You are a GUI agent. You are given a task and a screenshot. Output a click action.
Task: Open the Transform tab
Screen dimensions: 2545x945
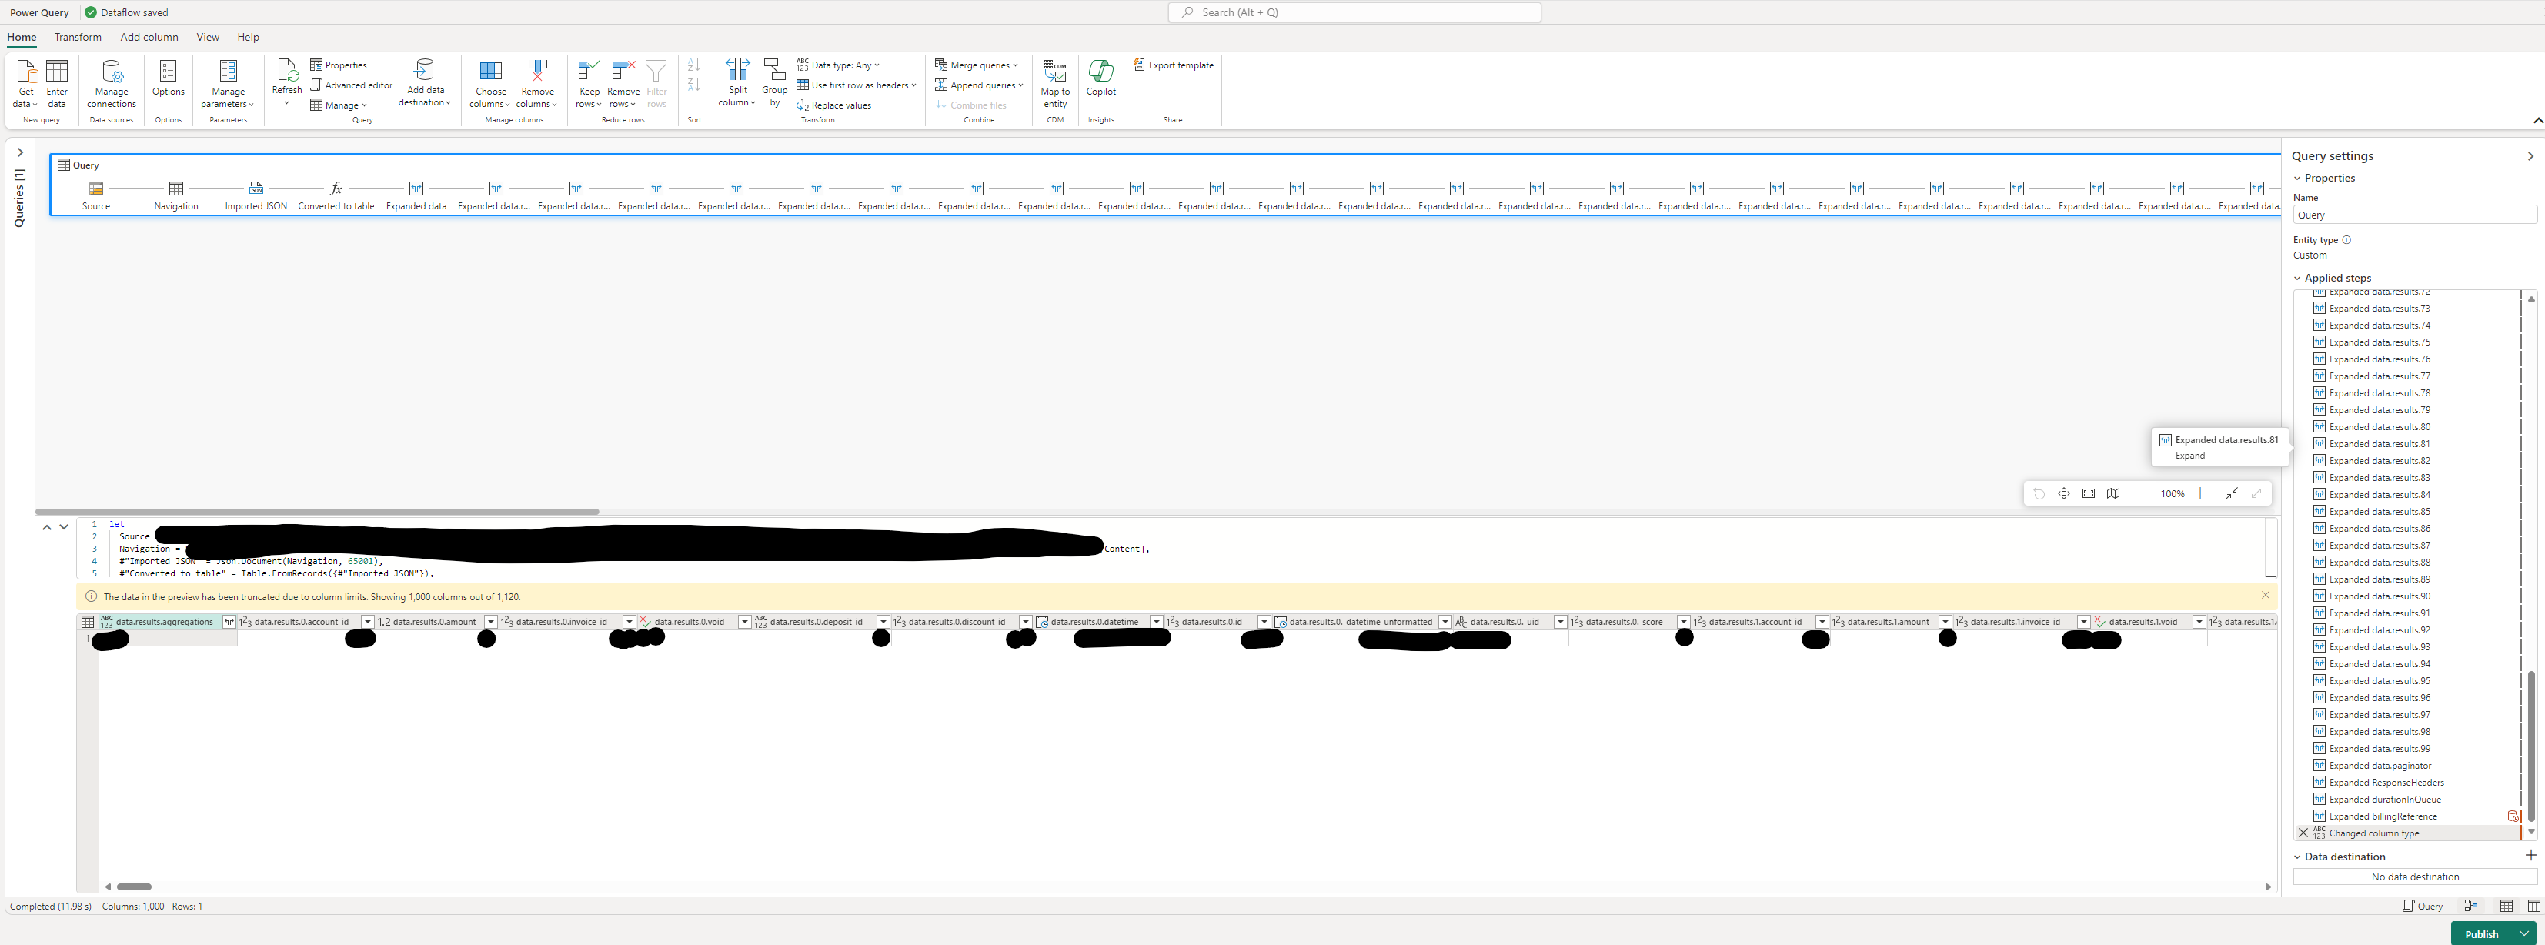point(78,38)
